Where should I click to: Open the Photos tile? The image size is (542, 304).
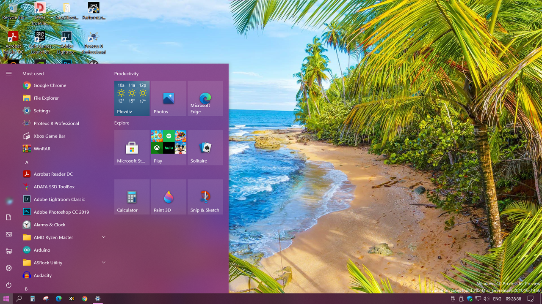click(x=169, y=98)
